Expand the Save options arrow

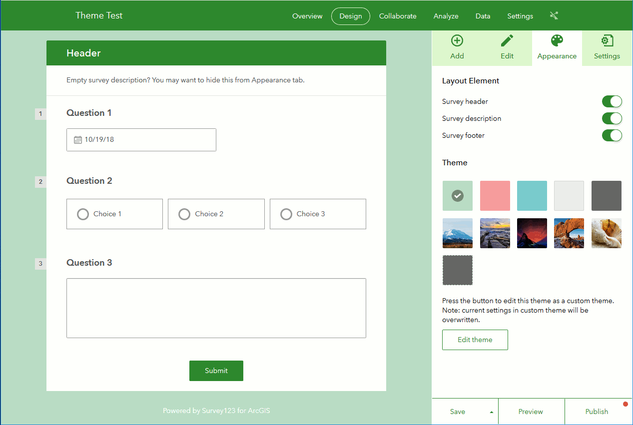click(x=491, y=412)
